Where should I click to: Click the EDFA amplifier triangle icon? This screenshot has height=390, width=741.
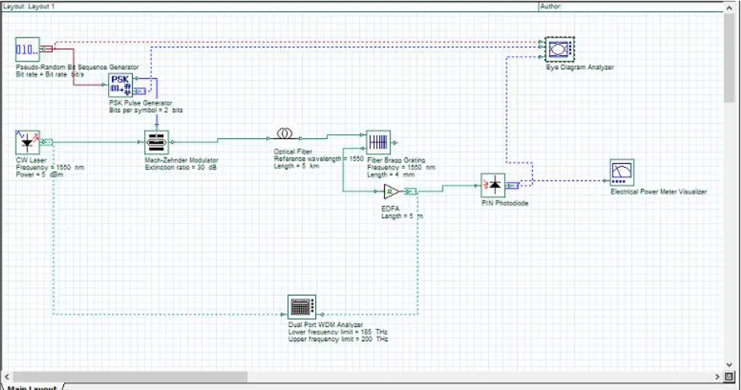[x=391, y=191]
